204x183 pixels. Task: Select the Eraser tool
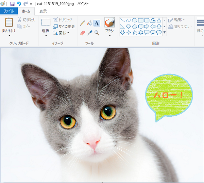point(83,33)
